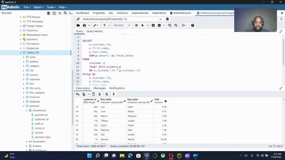Open the dvdrental connection dropdown
This screenshot has width=285, height=160.
(122, 19)
